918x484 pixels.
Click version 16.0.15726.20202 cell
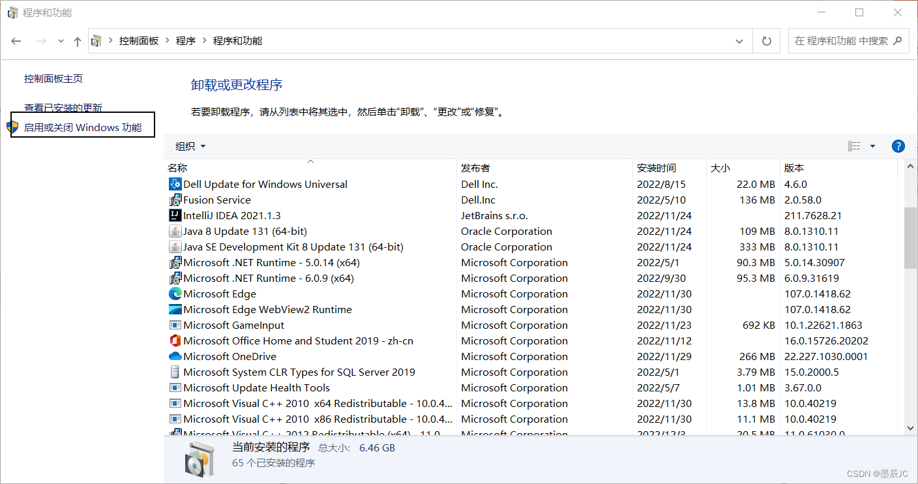[x=826, y=341]
